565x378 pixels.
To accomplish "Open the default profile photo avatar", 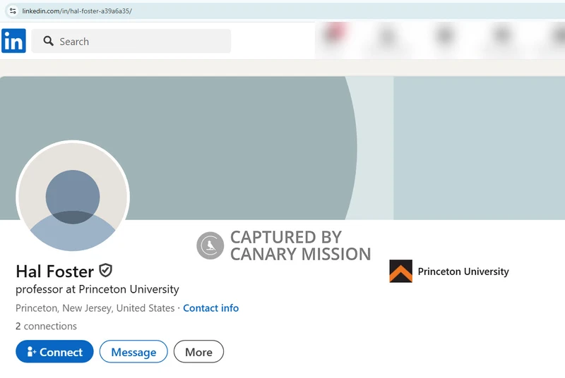I will tap(73, 196).
